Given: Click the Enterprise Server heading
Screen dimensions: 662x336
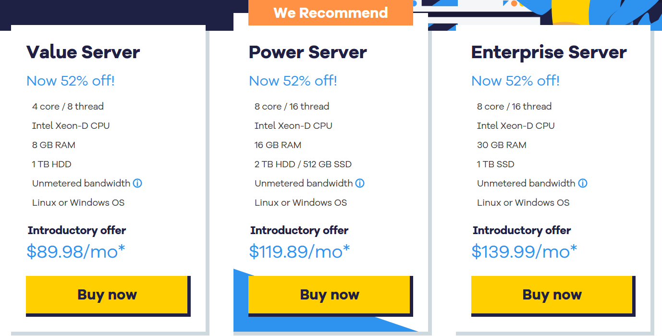Looking at the screenshot, I should 549,52.
